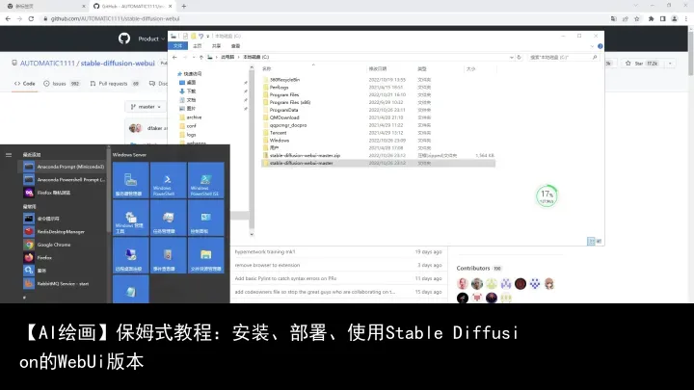
Task: Refresh the Explorer address bar location
Action: point(520,57)
